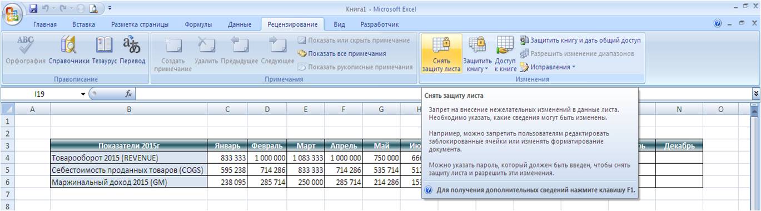Image resolution: width=761 pixels, height=211 pixels.
Task: Switch to the Формулы ribbon tab
Action: [x=198, y=24]
